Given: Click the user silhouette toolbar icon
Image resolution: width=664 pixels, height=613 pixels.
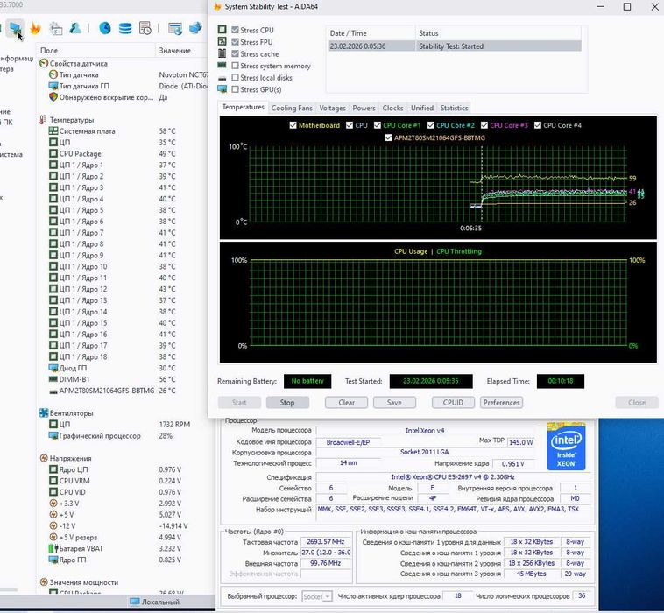Looking at the screenshot, I should [75, 28].
